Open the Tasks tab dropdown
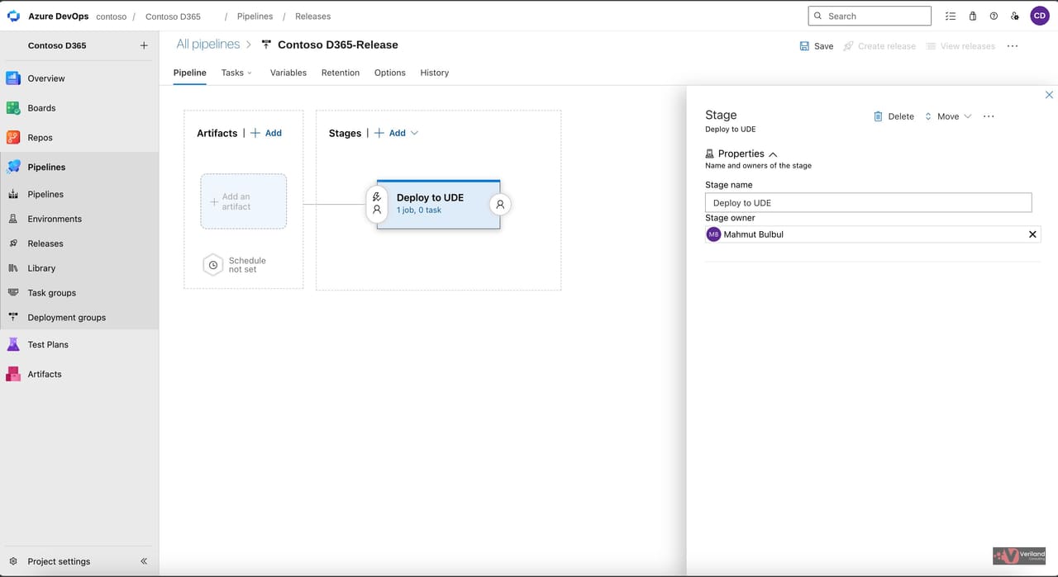 (237, 73)
